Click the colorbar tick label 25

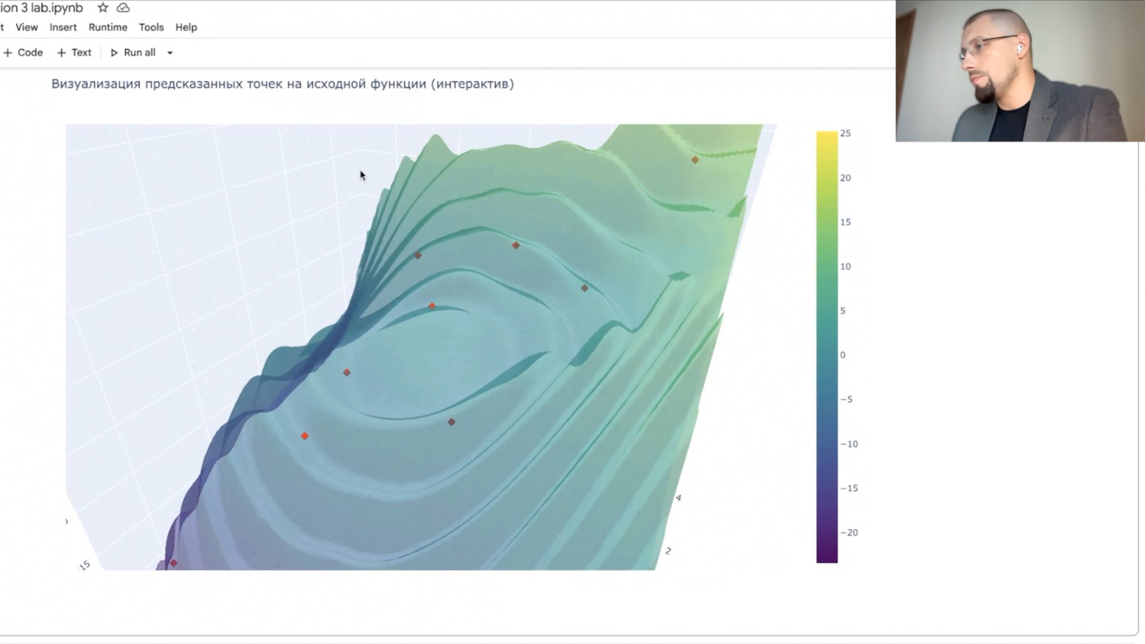pyautogui.click(x=845, y=134)
